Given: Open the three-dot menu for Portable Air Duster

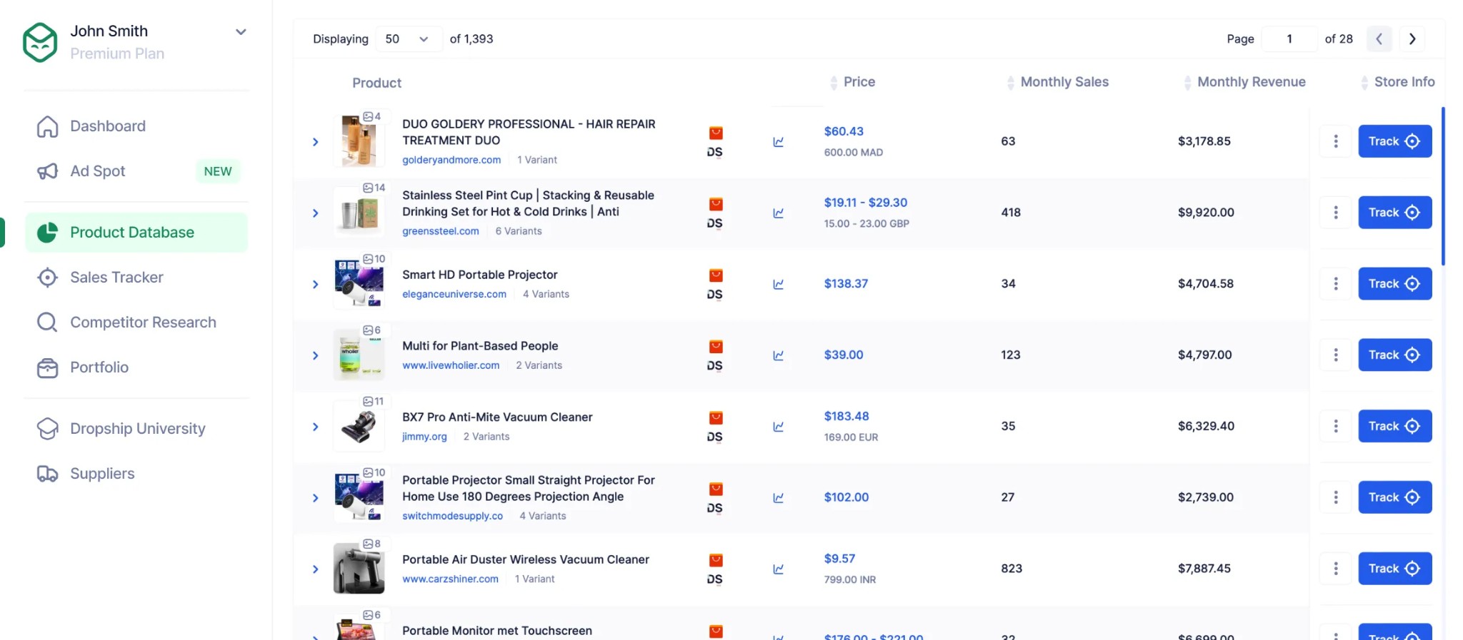Looking at the screenshot, I should tap(1335, 569).
